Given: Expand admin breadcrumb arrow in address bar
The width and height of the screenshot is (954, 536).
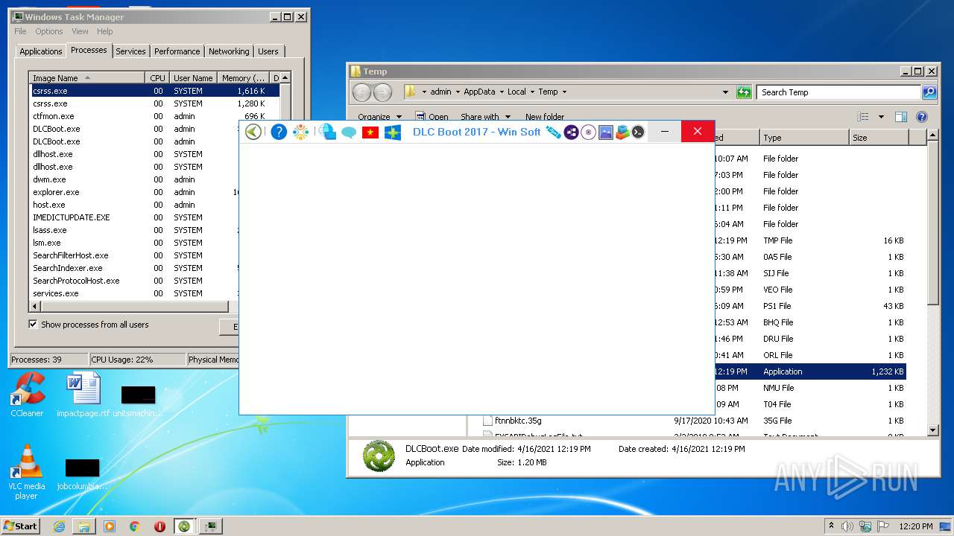Looking at the screenshot, I should pyautogui.click(x=458, y=92).
